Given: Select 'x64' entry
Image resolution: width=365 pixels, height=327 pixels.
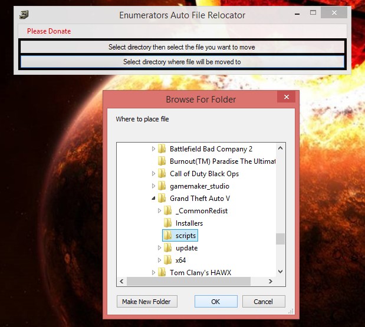Looking at the screenshot, I should click(x=180, y=260).
